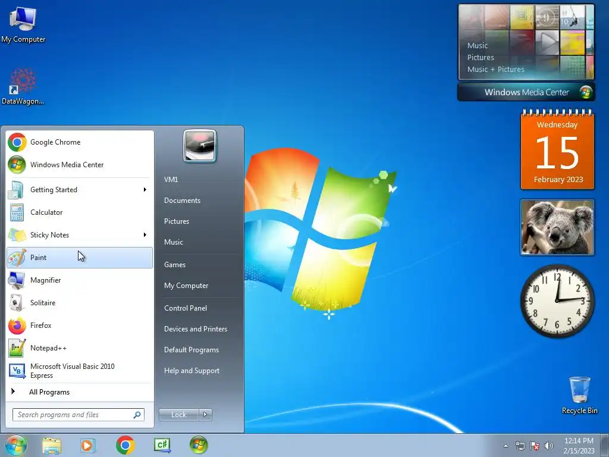Open Devices and Printers
Image resolution: width=609 pixels, height=457 pixels.
195,329
